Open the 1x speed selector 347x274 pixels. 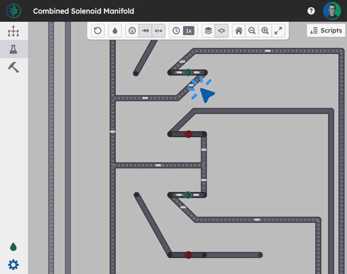[x=189, y=31]
